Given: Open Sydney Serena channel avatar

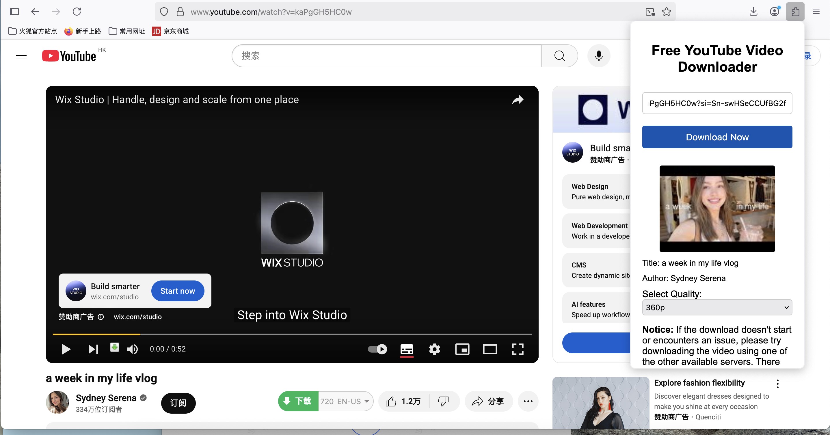Looking at the screenshot, I should (x=57, y=402).
